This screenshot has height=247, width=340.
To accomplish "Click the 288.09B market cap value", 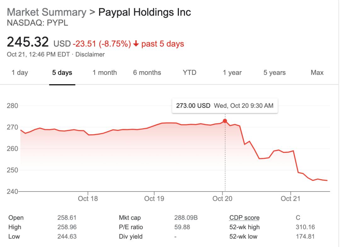I will 186,218.
